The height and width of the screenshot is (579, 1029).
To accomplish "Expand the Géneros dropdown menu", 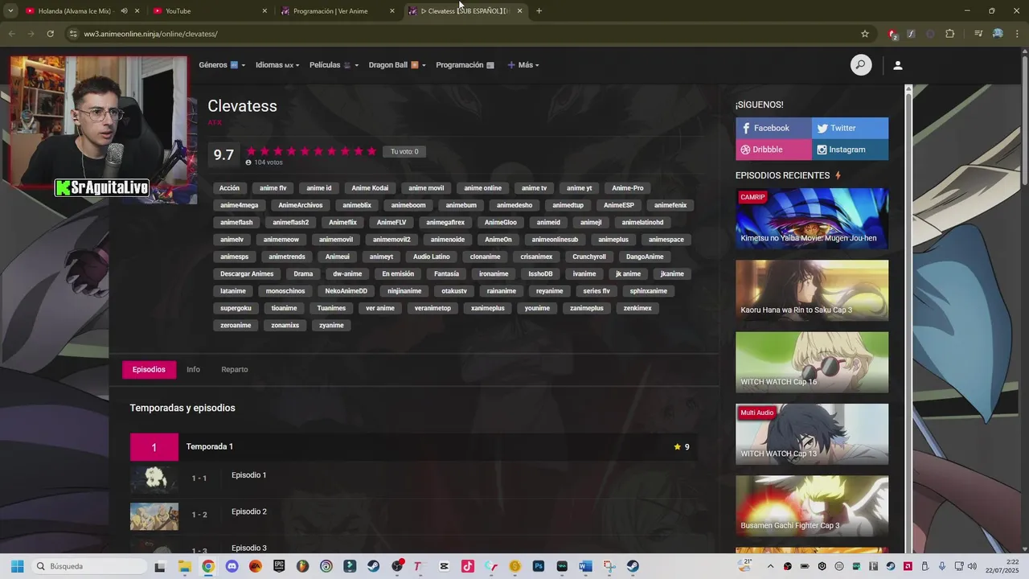I will point(221,65).
